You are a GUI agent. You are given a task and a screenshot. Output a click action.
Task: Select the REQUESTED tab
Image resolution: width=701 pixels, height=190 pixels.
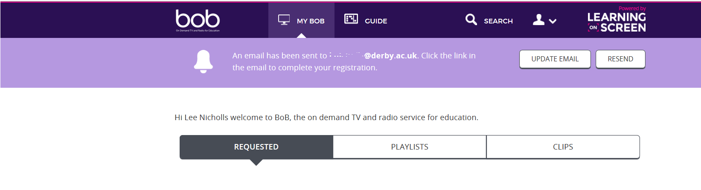click(256, 147)
